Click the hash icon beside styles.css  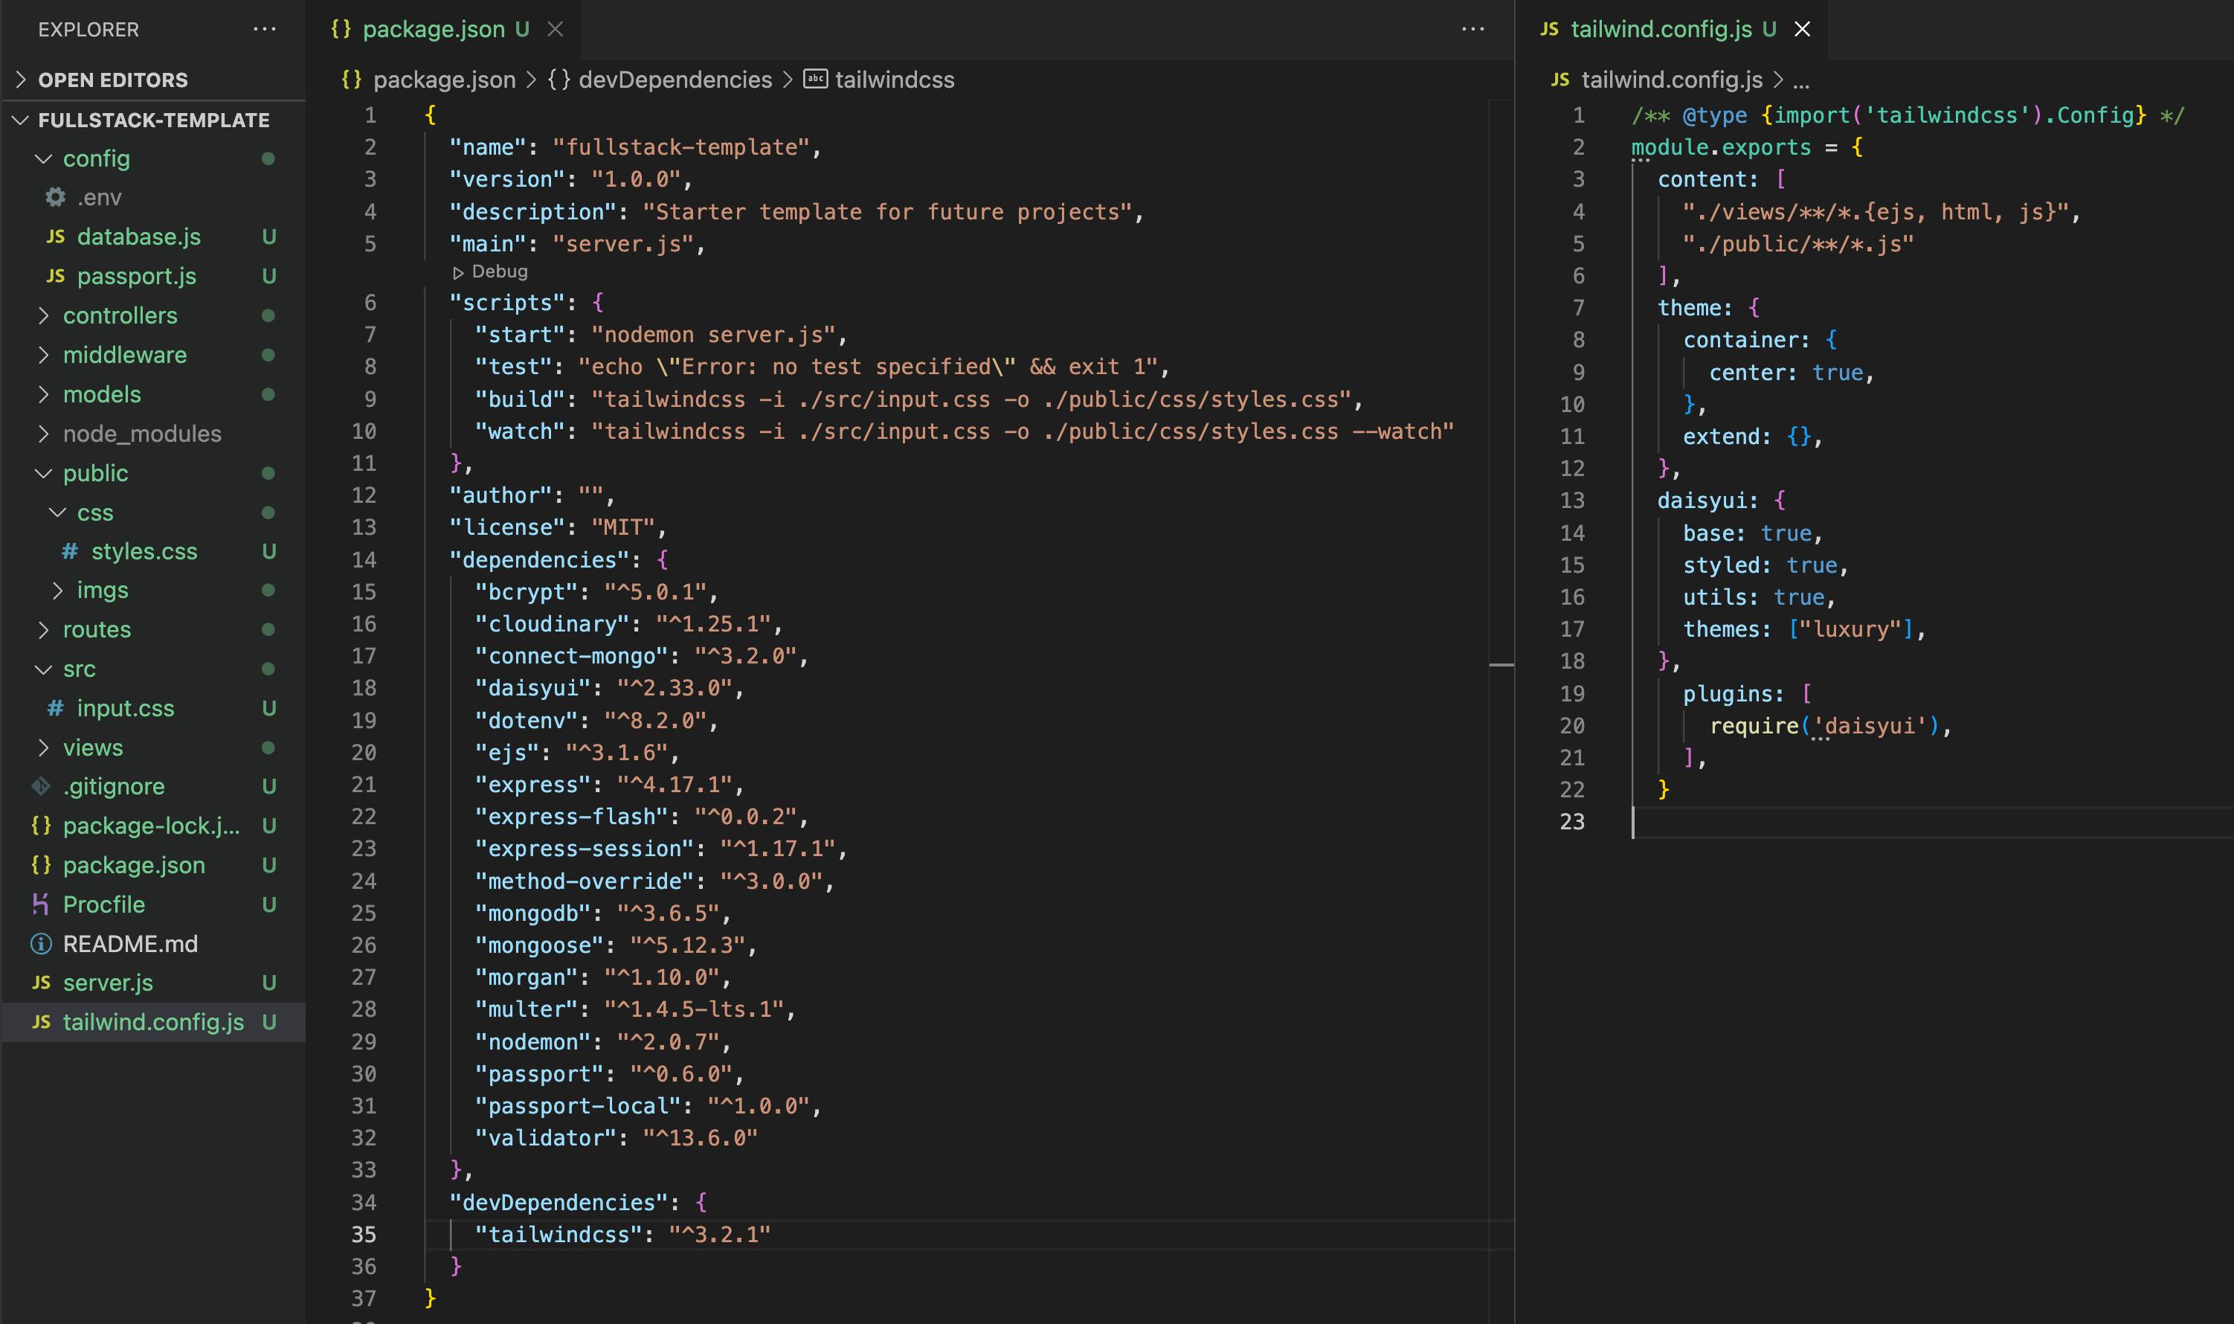click(x=68, y=551)
